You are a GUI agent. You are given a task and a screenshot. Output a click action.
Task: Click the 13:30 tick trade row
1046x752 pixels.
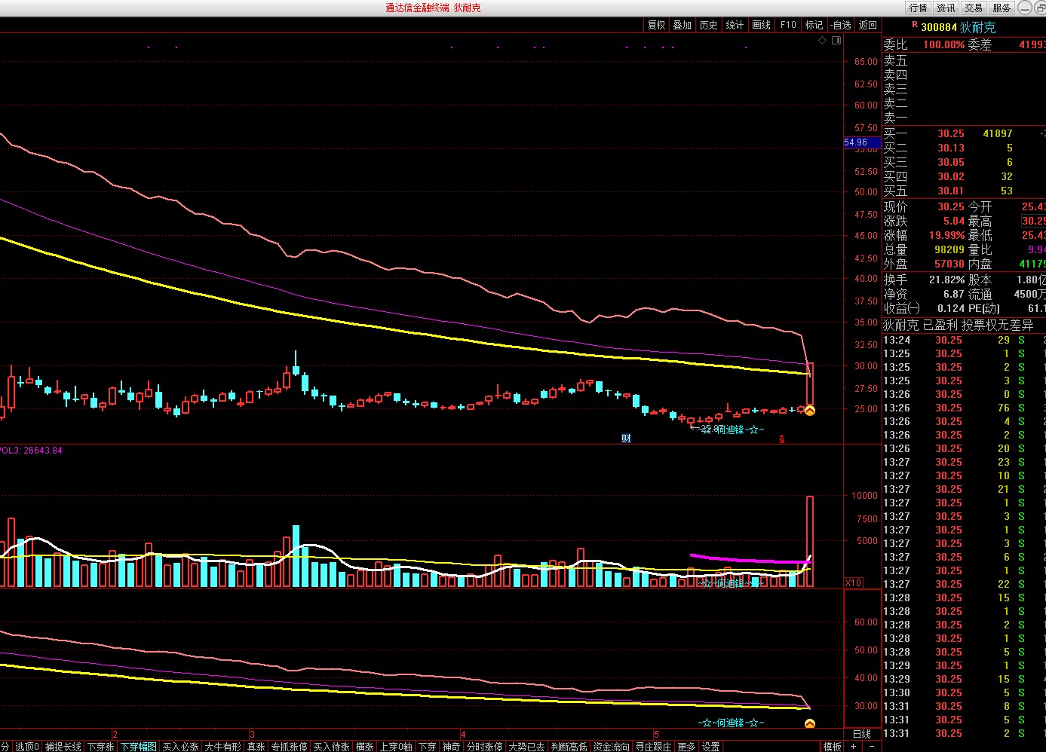[964, 692]
